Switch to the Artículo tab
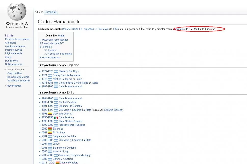 39,12
